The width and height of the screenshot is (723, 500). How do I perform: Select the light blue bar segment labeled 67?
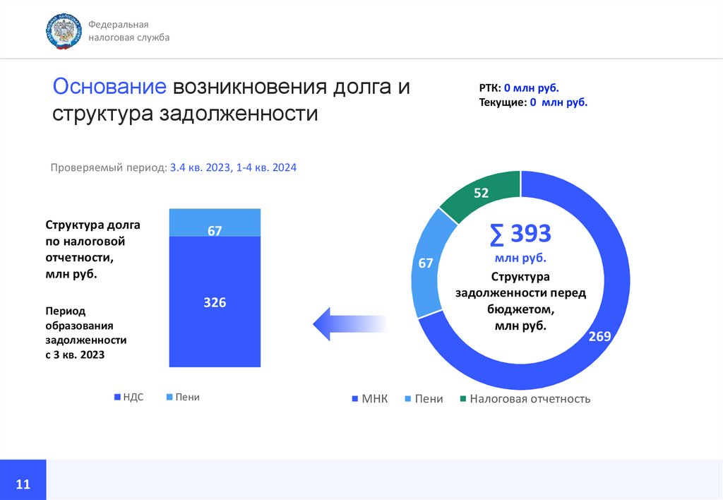[x=215, y=222]
